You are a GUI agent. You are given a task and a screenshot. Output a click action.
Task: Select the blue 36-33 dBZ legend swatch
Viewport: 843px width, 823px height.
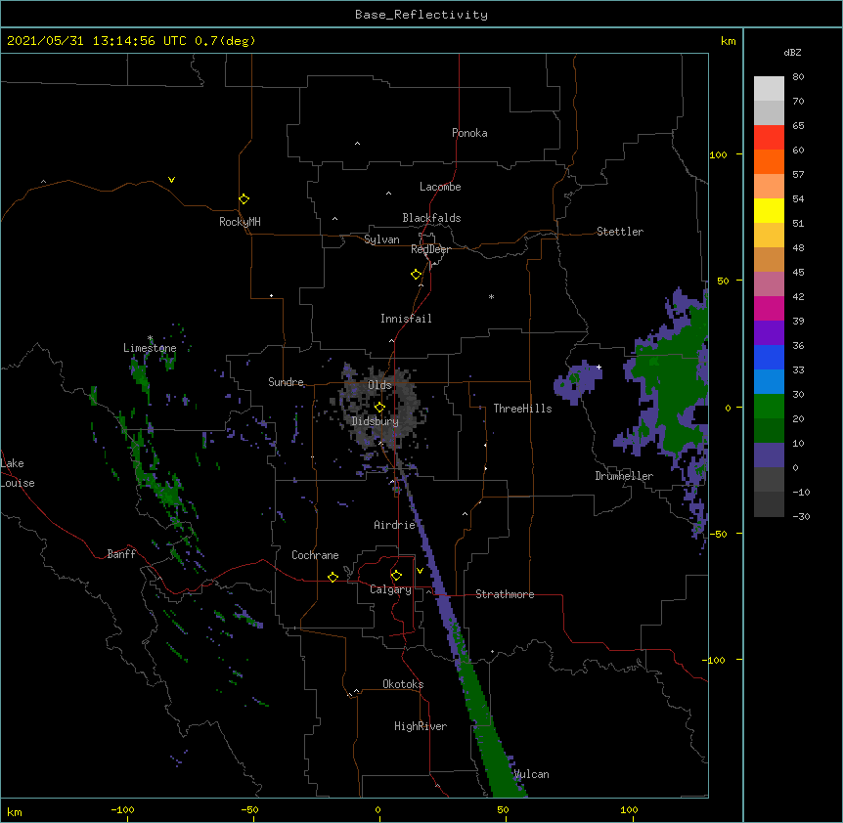(769, 357)
